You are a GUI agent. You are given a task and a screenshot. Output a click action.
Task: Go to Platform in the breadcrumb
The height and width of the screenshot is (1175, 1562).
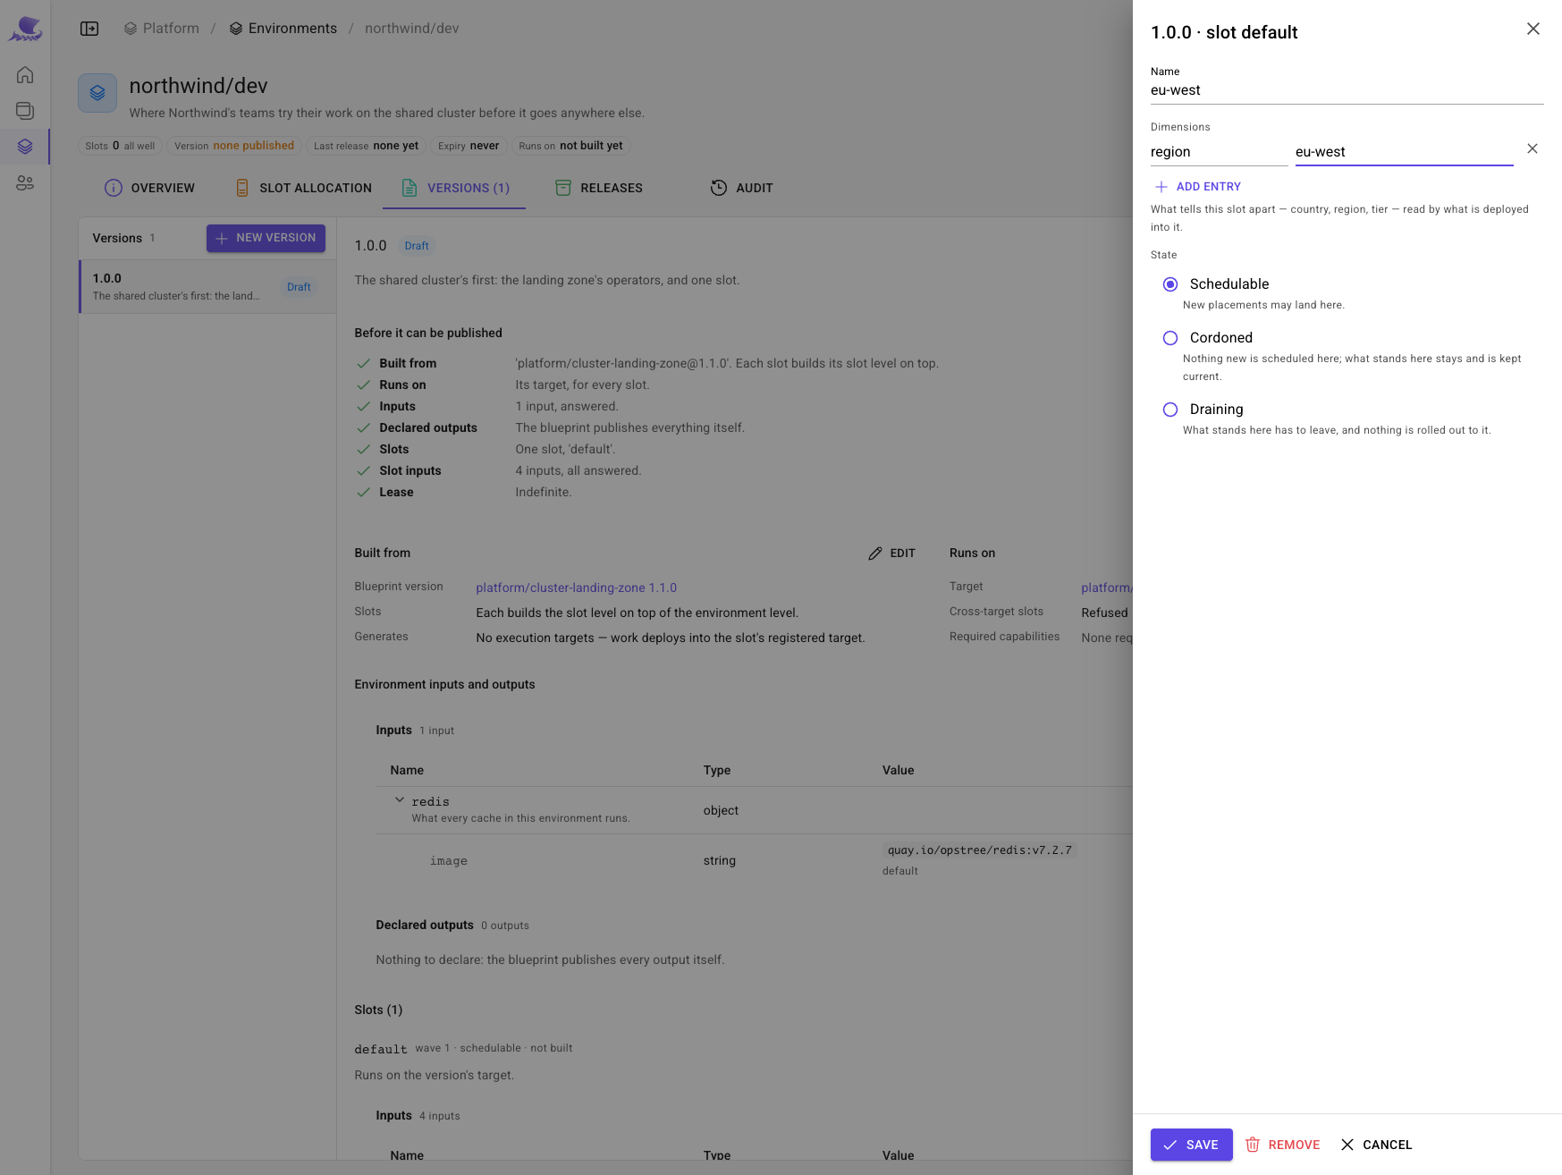coord(162,29)
